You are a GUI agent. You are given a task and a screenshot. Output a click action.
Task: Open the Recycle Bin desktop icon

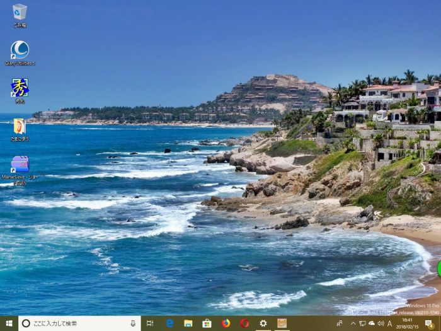[20, 13]
